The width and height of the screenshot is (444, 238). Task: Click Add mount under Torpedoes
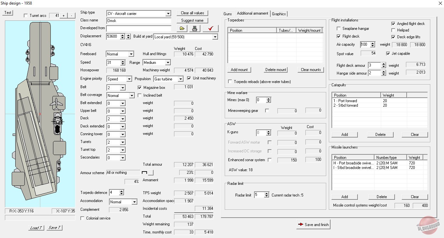click(x=239, y=70)
